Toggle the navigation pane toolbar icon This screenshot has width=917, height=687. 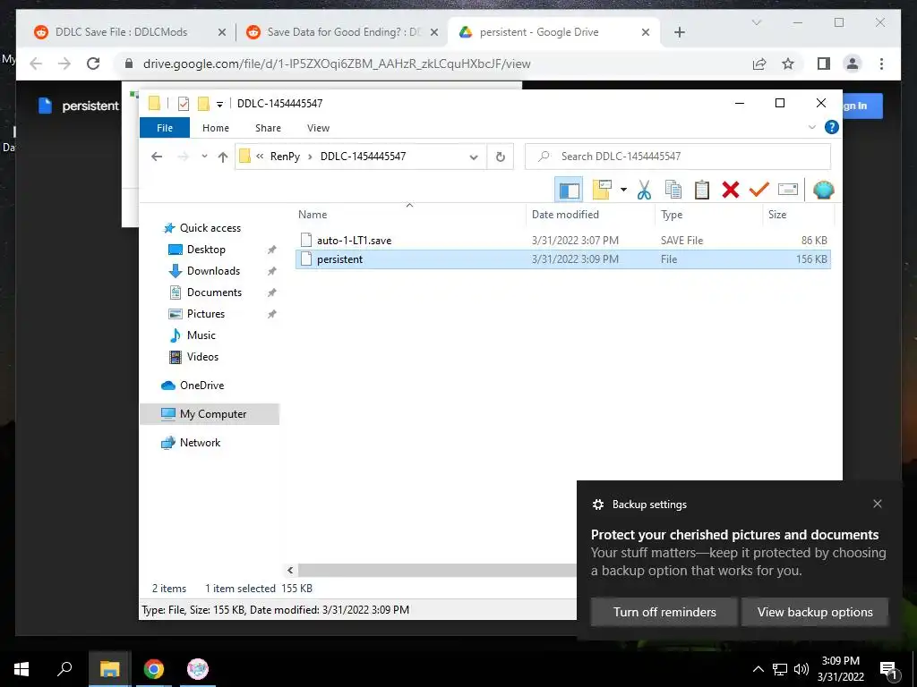(569, 190)
